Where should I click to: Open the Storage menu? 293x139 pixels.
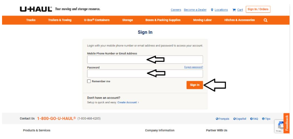click(127, 20)
